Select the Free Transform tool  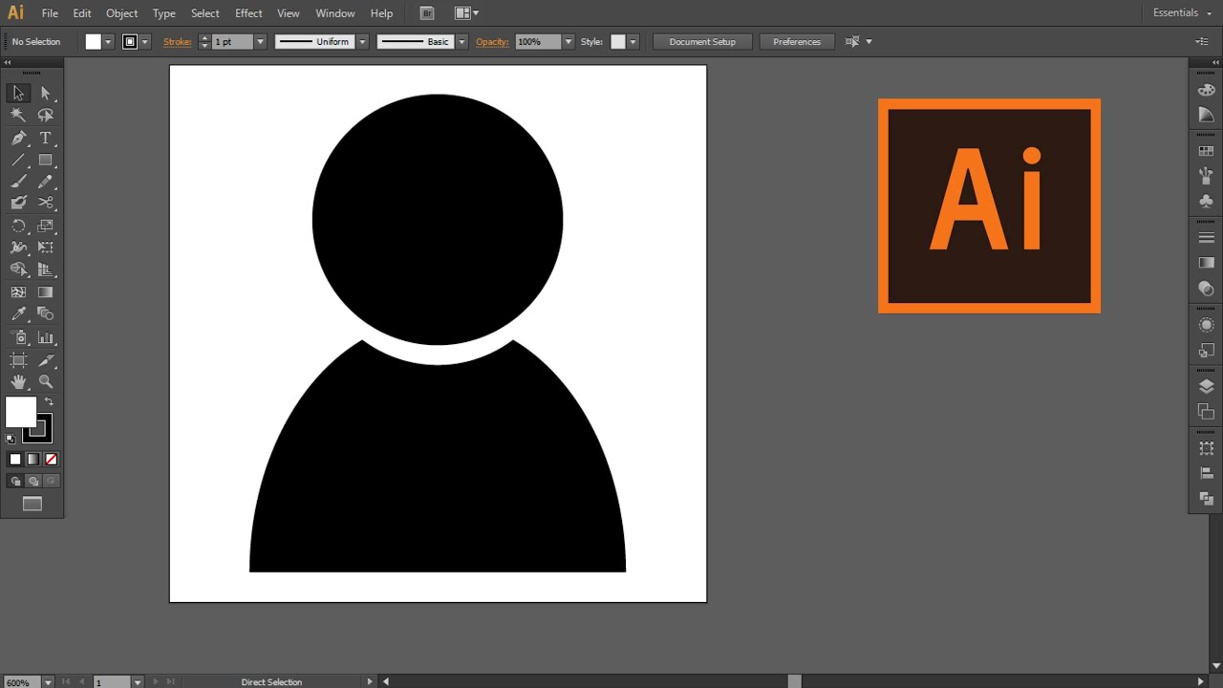[45, 247]
